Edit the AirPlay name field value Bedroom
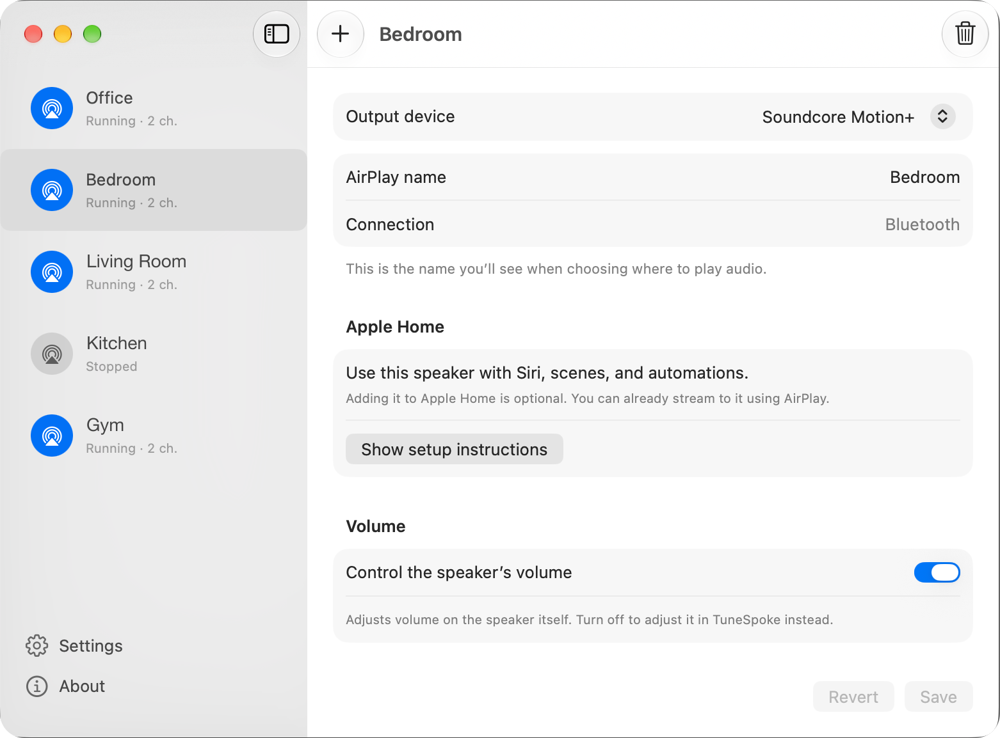 [924, 177]
